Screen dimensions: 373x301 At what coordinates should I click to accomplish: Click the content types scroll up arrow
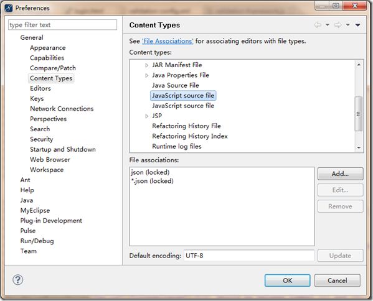tap(359, 65)
